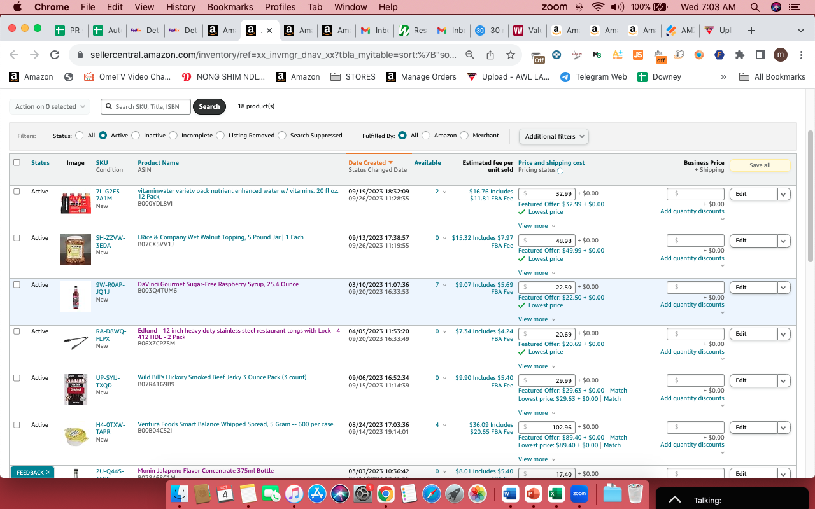The image size is (815, 509).
Task: Open the File menu
Action: [x=88, y=7]
